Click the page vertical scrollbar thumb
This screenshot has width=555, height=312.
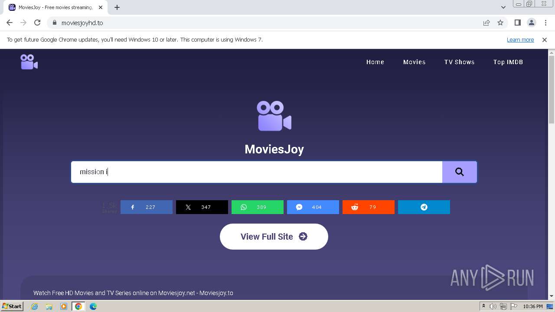(x=552, y=90)
